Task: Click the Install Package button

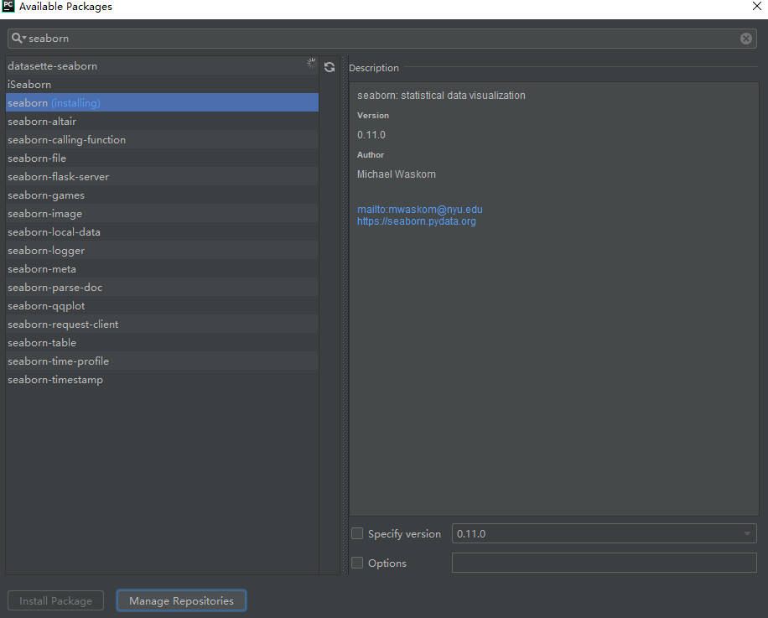Action: coord(56,601)
